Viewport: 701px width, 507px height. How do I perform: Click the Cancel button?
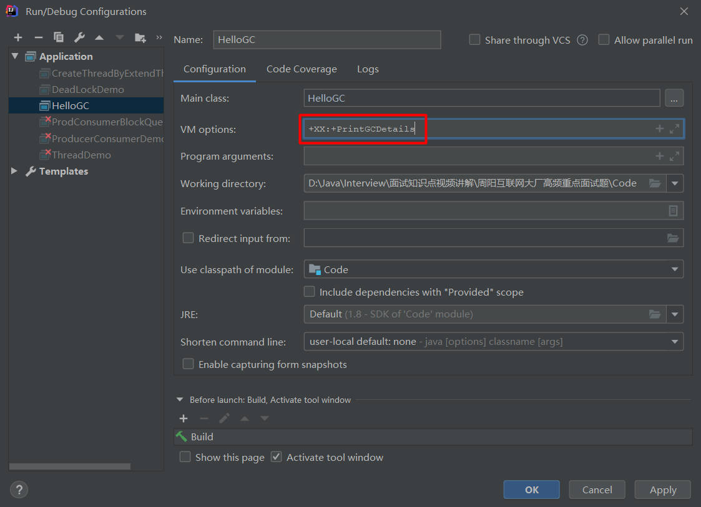click(597, 490)
